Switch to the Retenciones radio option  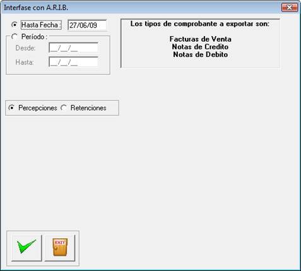64,108
